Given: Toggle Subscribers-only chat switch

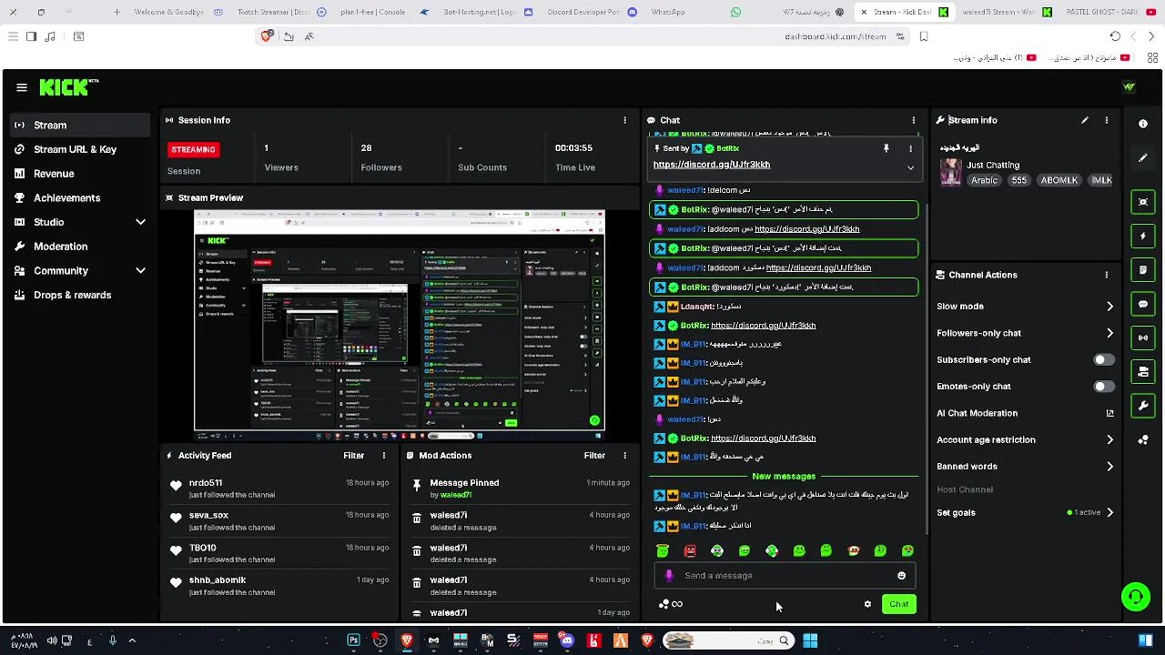Looking at the screenshot, I should [x=1102, y=360].
